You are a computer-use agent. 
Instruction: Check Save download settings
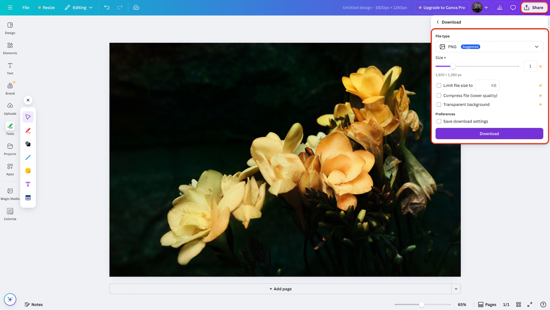point(439,121)
